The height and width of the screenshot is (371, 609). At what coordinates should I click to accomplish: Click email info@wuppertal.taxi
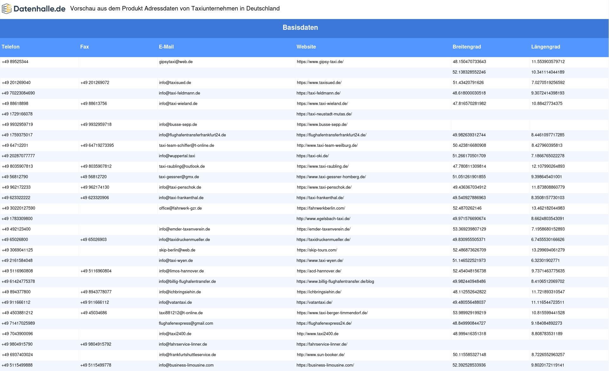tap(177, 156)
